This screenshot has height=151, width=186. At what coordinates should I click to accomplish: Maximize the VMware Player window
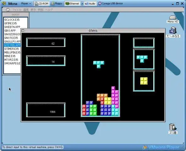click(178, 3)
